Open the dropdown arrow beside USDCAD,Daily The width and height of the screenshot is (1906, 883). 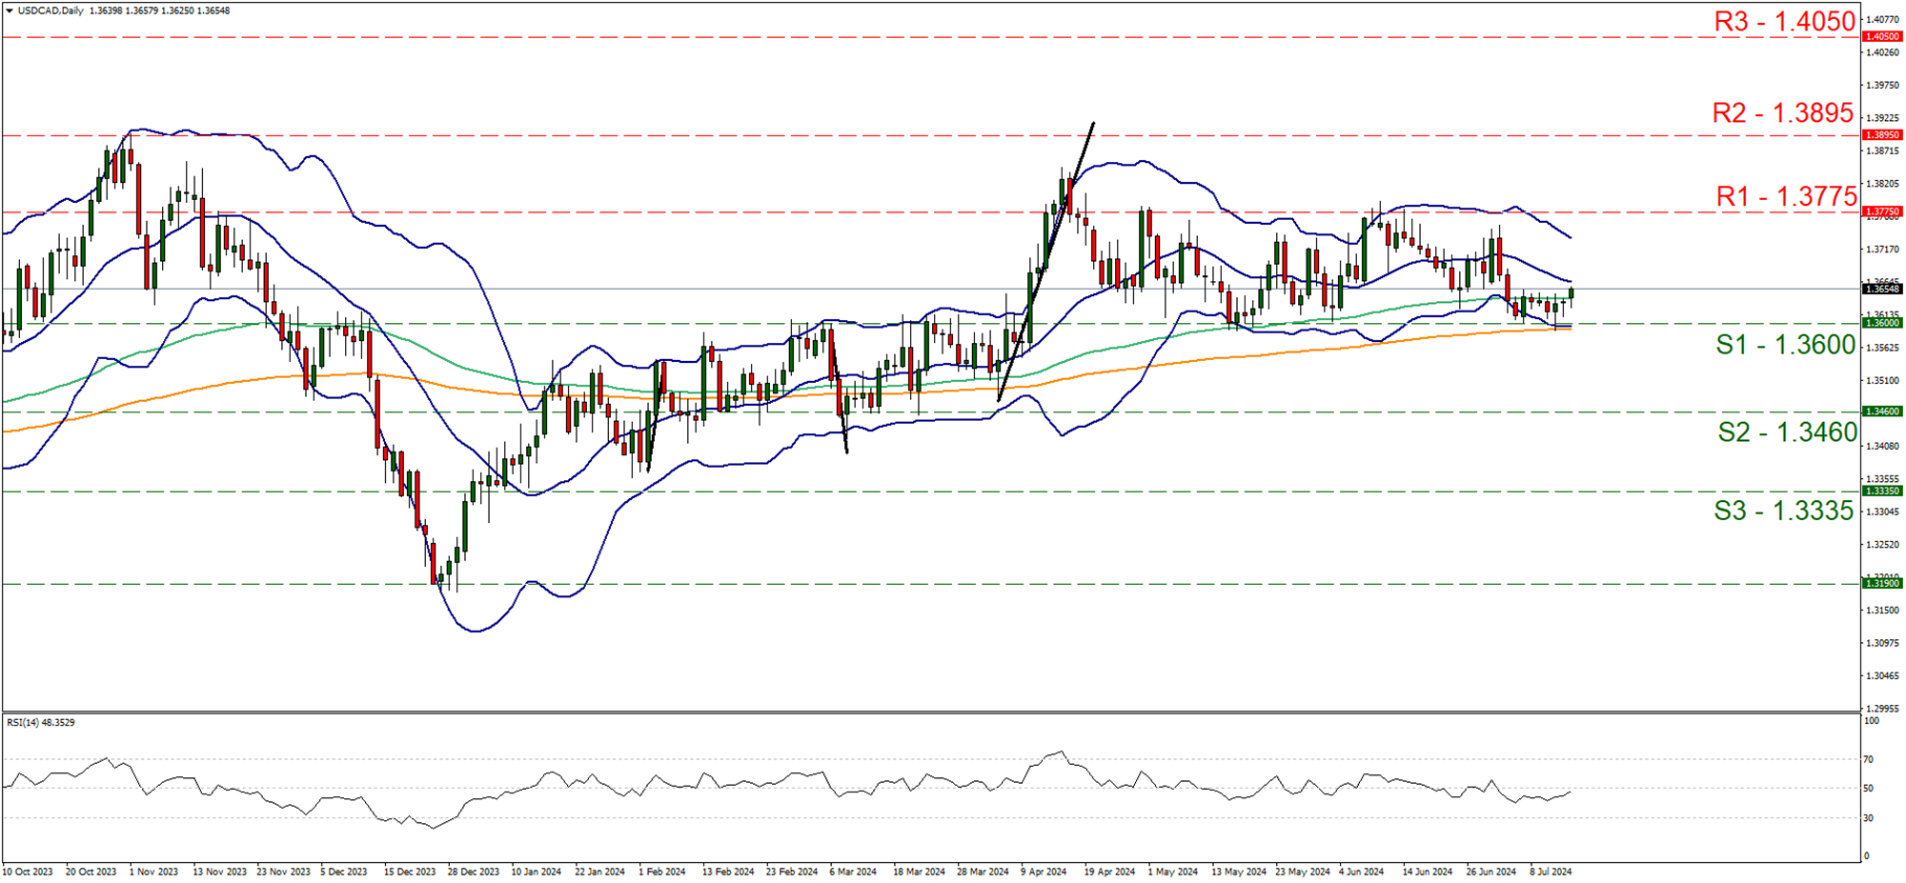pos(9,10)
